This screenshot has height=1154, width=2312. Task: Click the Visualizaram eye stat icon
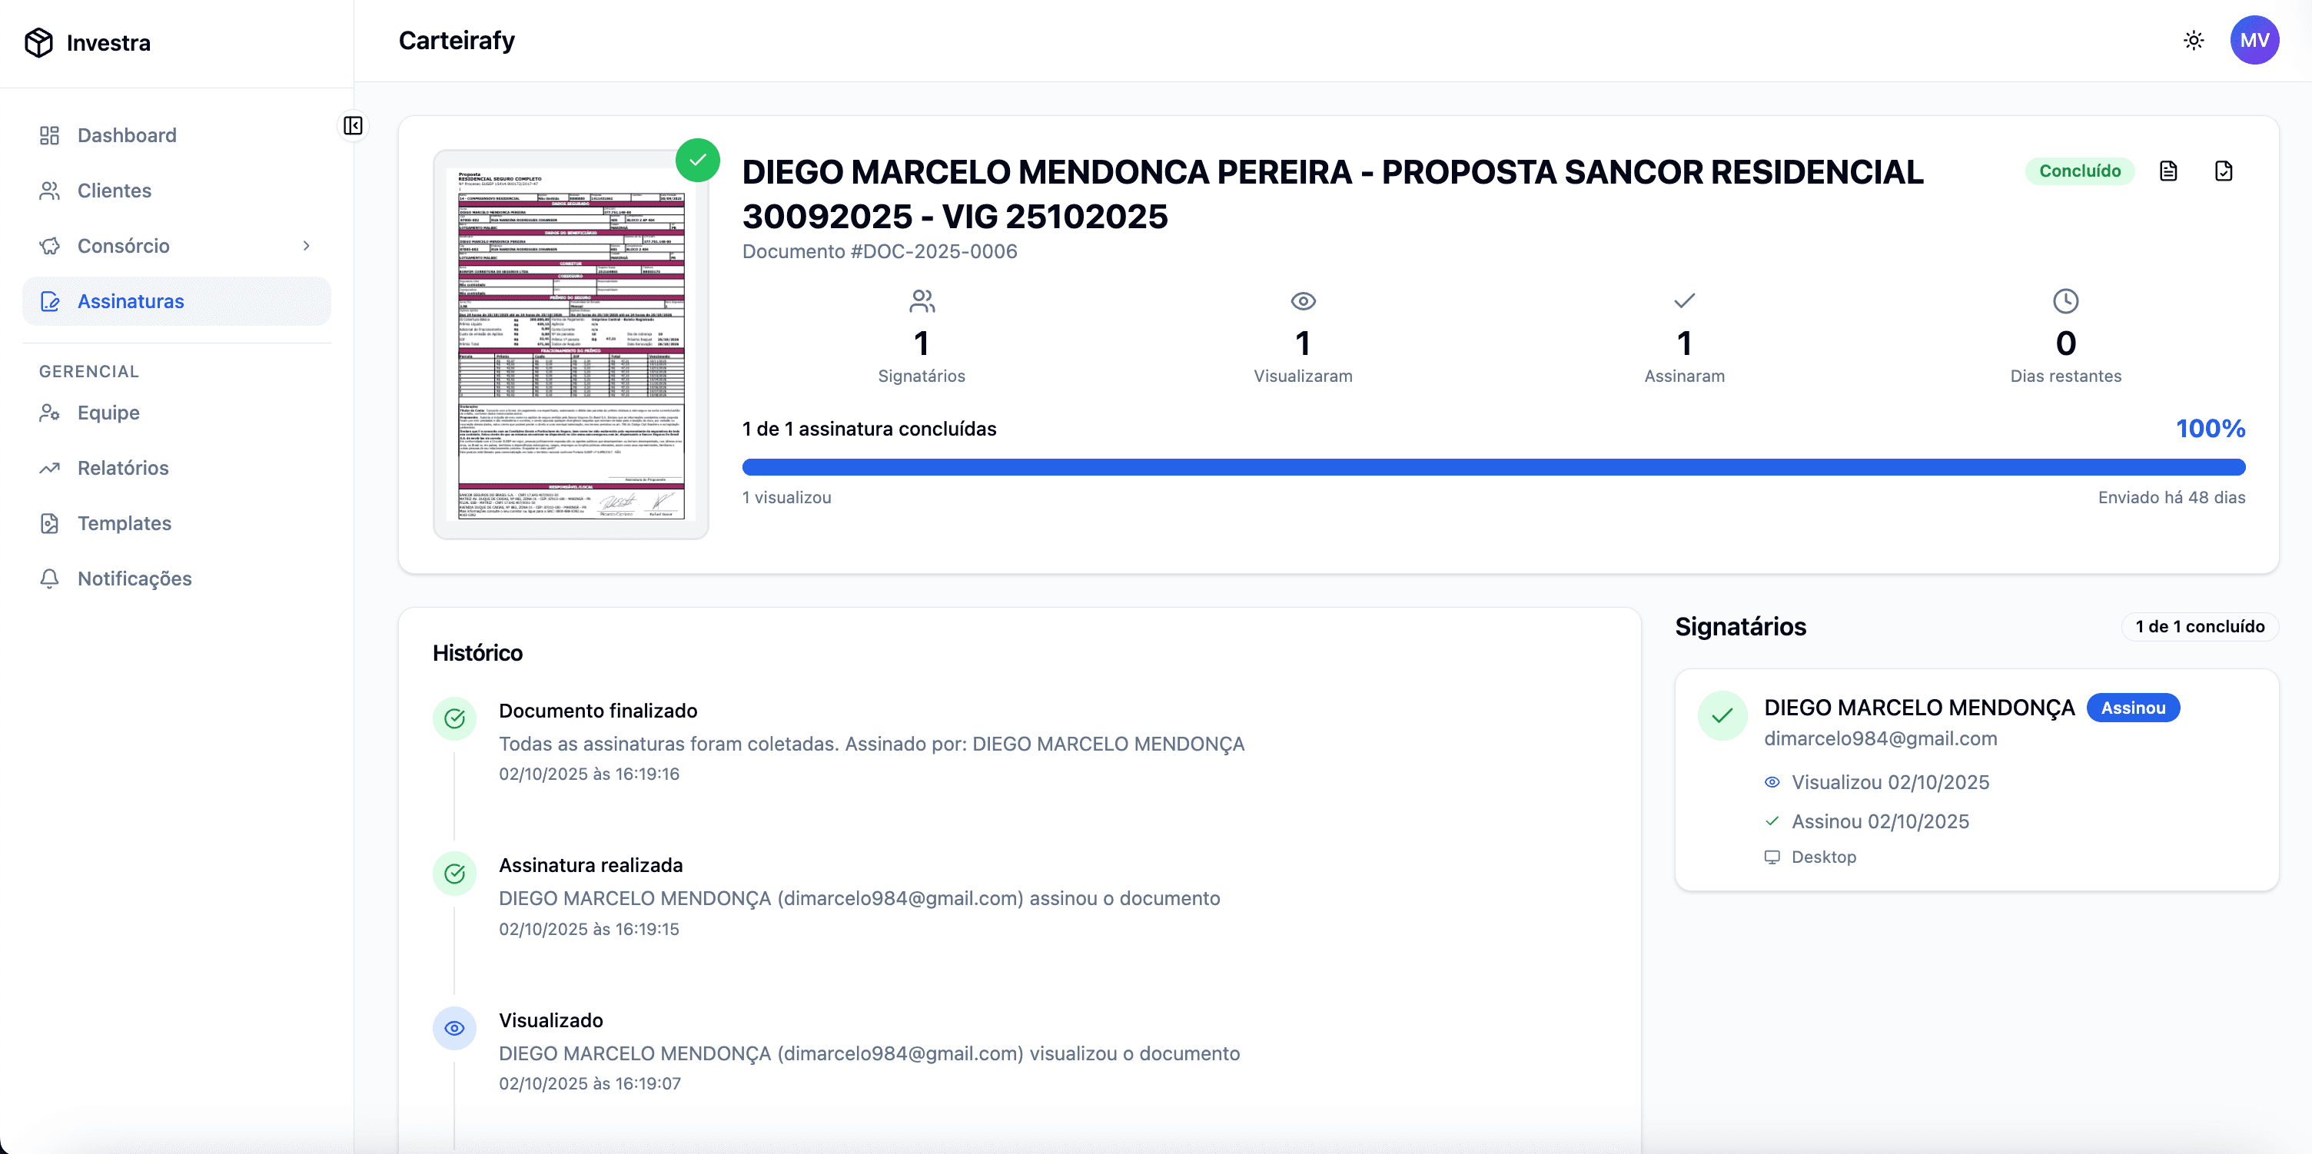1302,301
